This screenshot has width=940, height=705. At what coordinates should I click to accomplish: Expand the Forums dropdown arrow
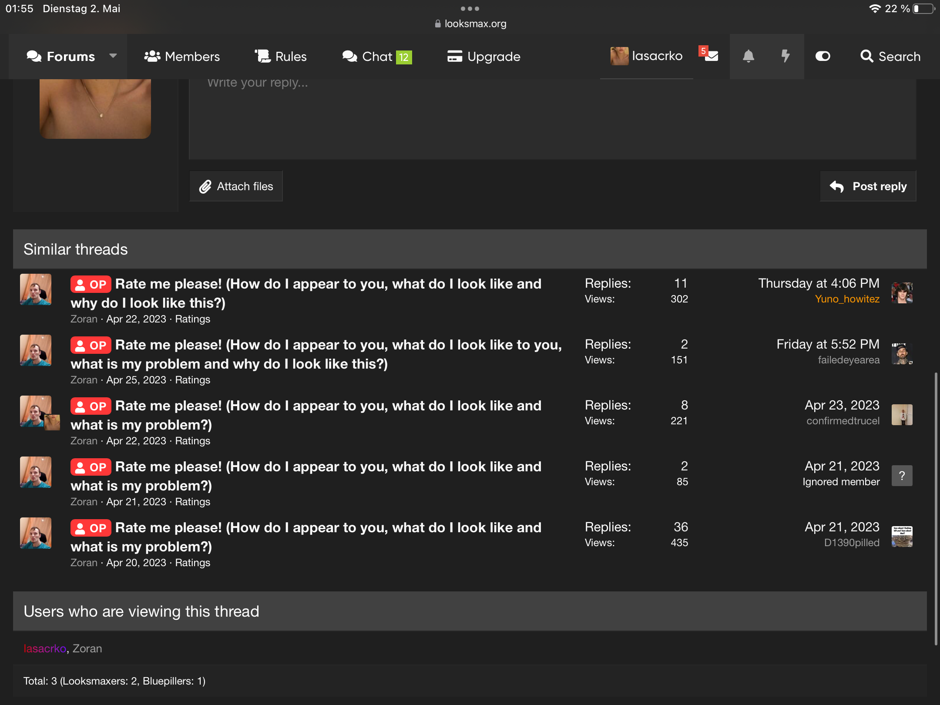113,56
